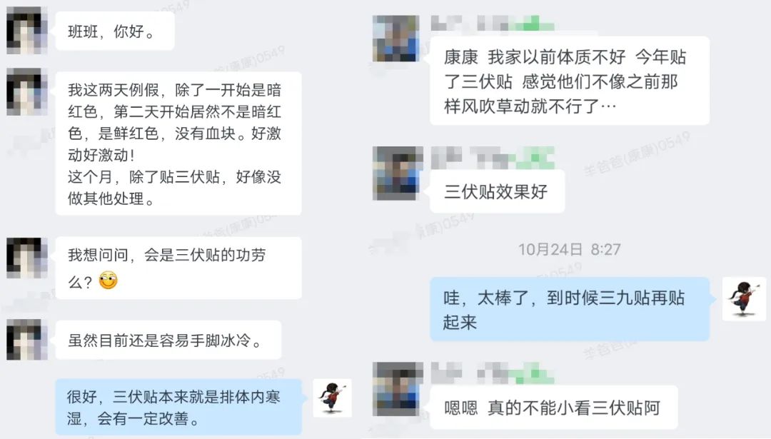Click the "会是三伏贴的功劳么" message bubble
This screenshot has height=439, width=771.
pos(178,268)
